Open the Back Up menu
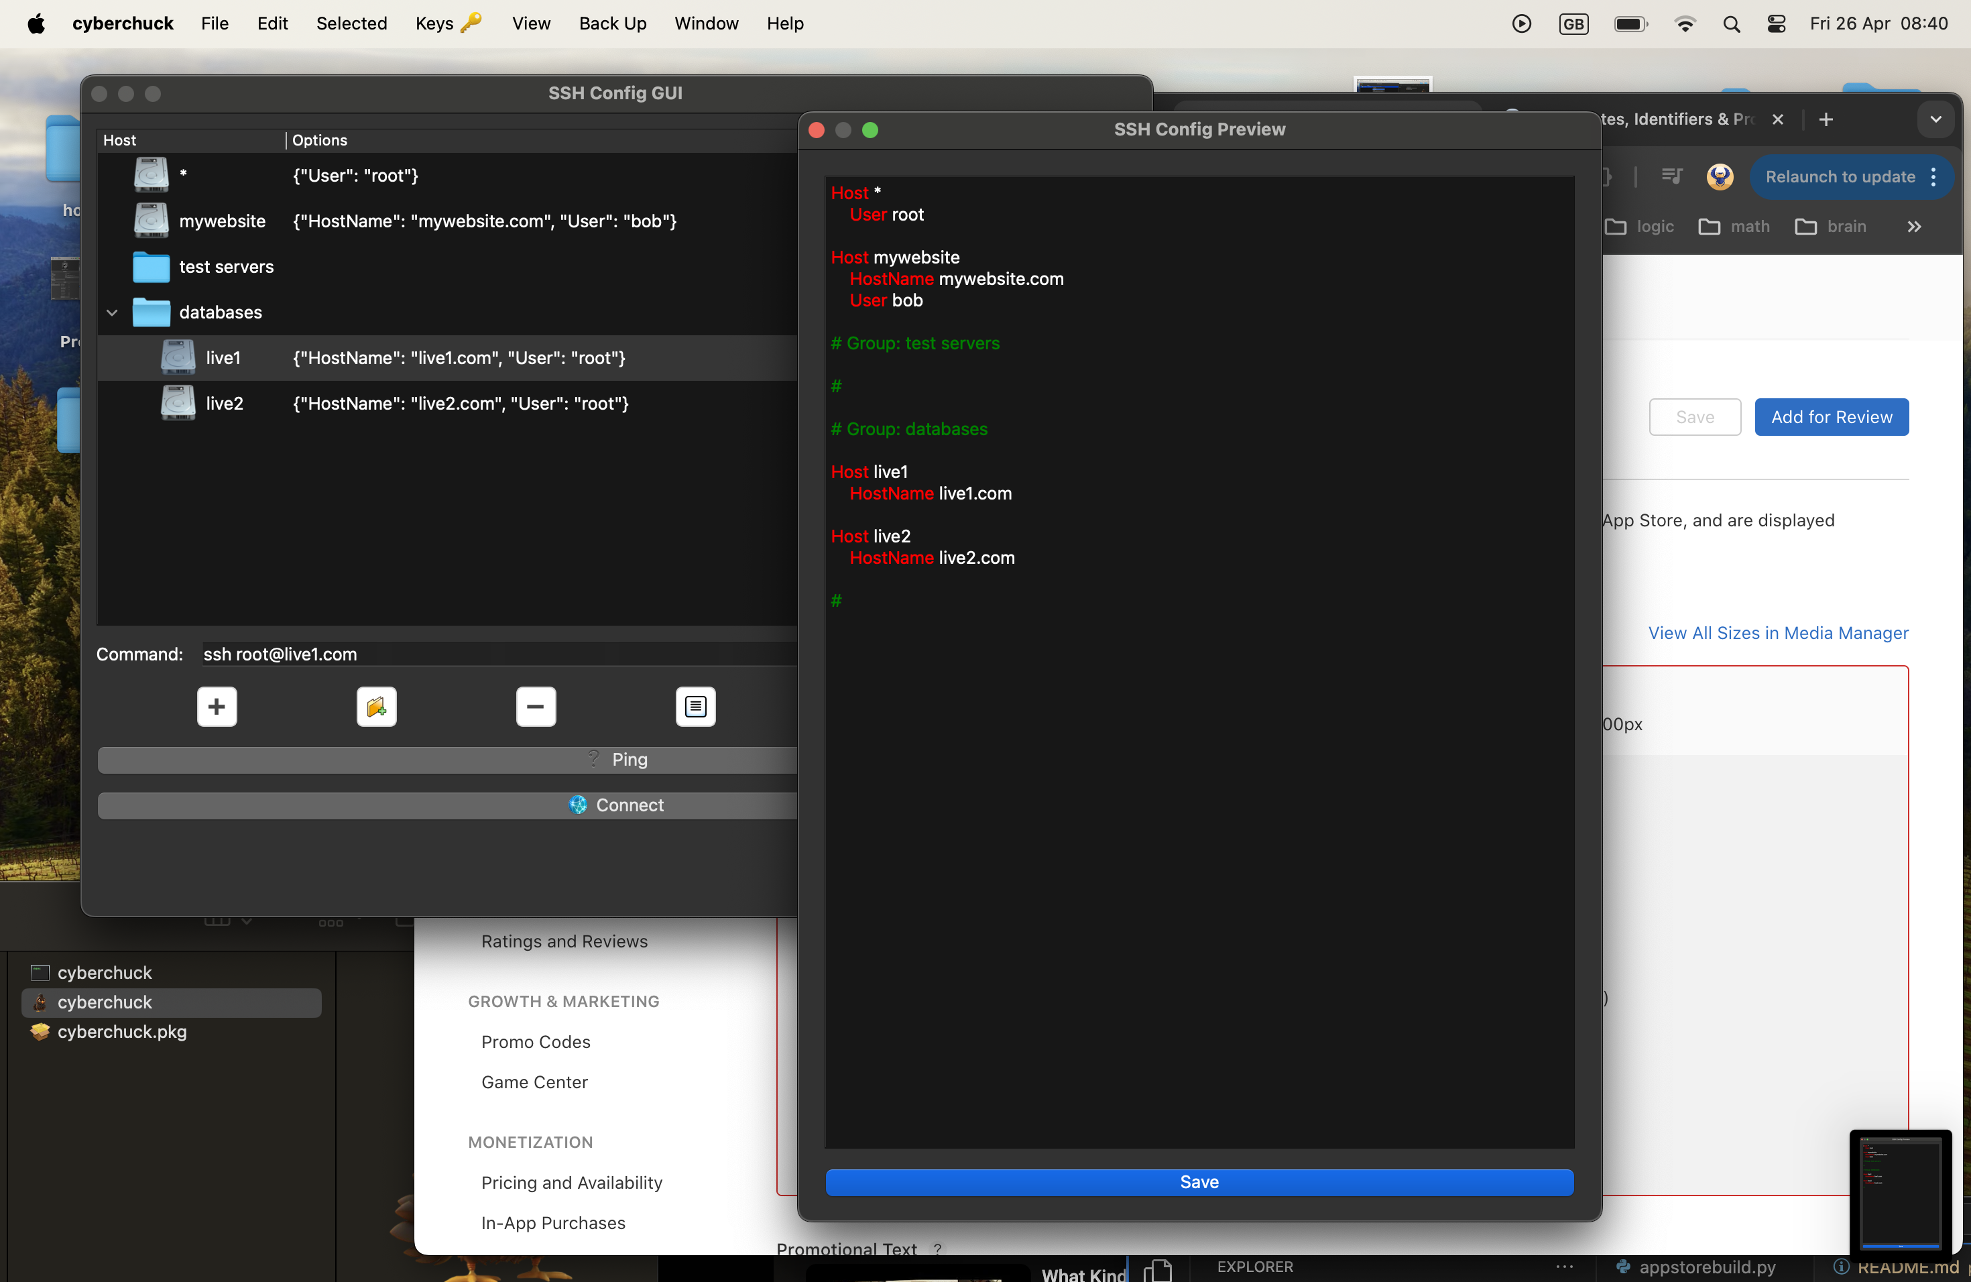1971x1282 pixels. [x=612, y=23]
